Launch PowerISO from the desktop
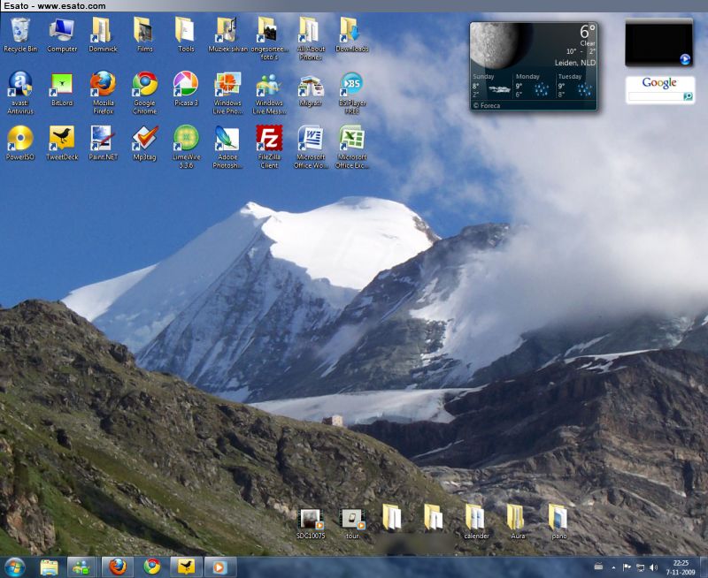The height and width of the screenshot is (578, 708). 19,143
